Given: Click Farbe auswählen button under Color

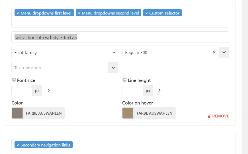Looking at the screenshot, I should pyautogui.click(x=44, y=113).
